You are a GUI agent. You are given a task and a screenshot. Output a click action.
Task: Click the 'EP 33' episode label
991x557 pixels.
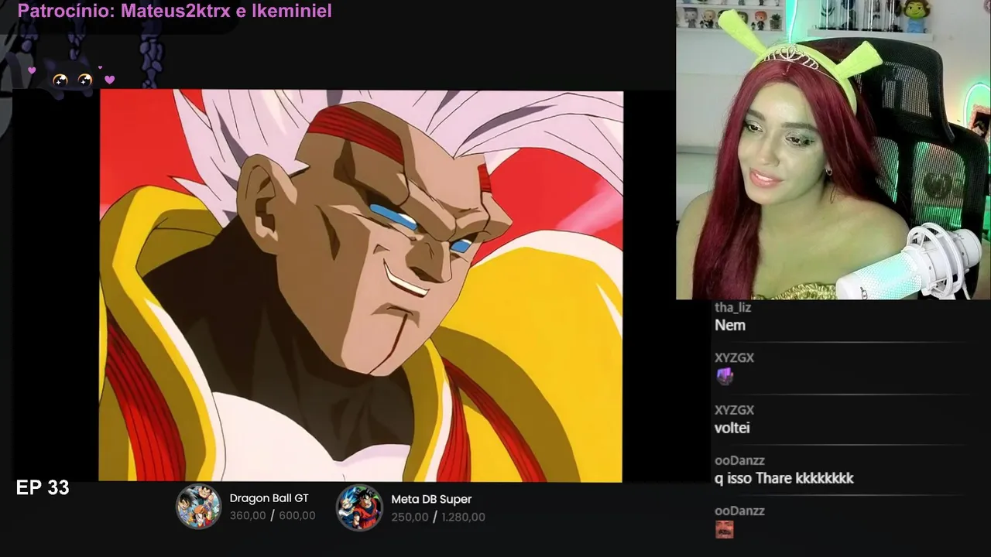(43, 487)
